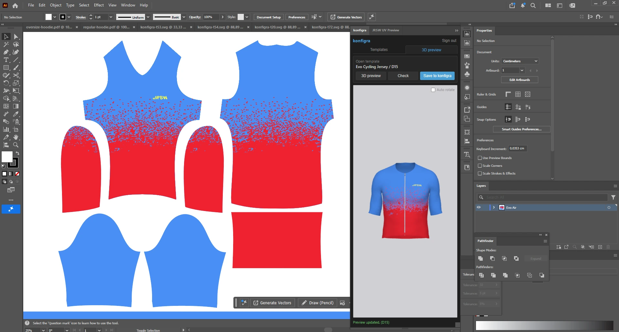Expand the Evo Air layer
This screenshot has height=332, width=619.
494,207
